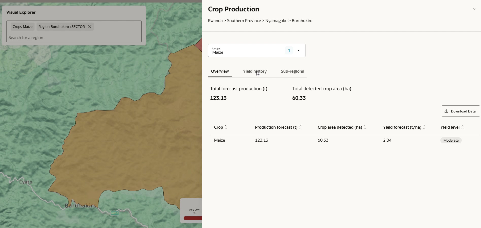Sort by Production forecast column
Viewport: 481px width, 228px height.
(301, 127)
